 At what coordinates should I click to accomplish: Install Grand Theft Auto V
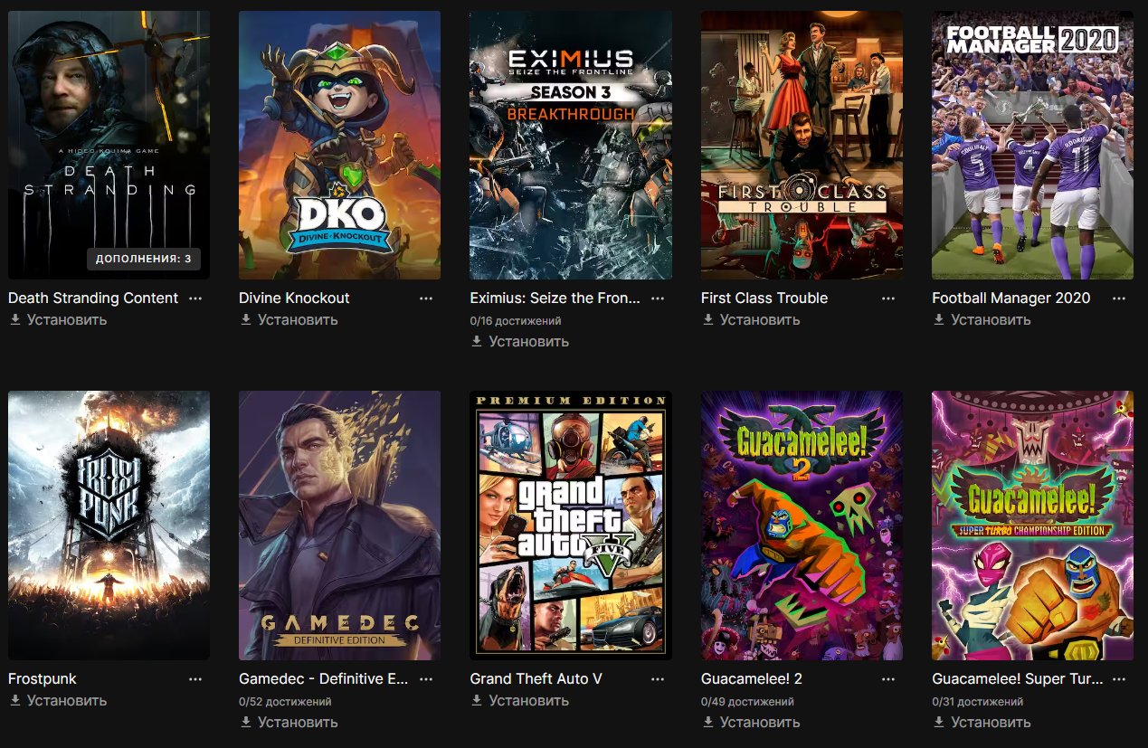tap(520, 701)
